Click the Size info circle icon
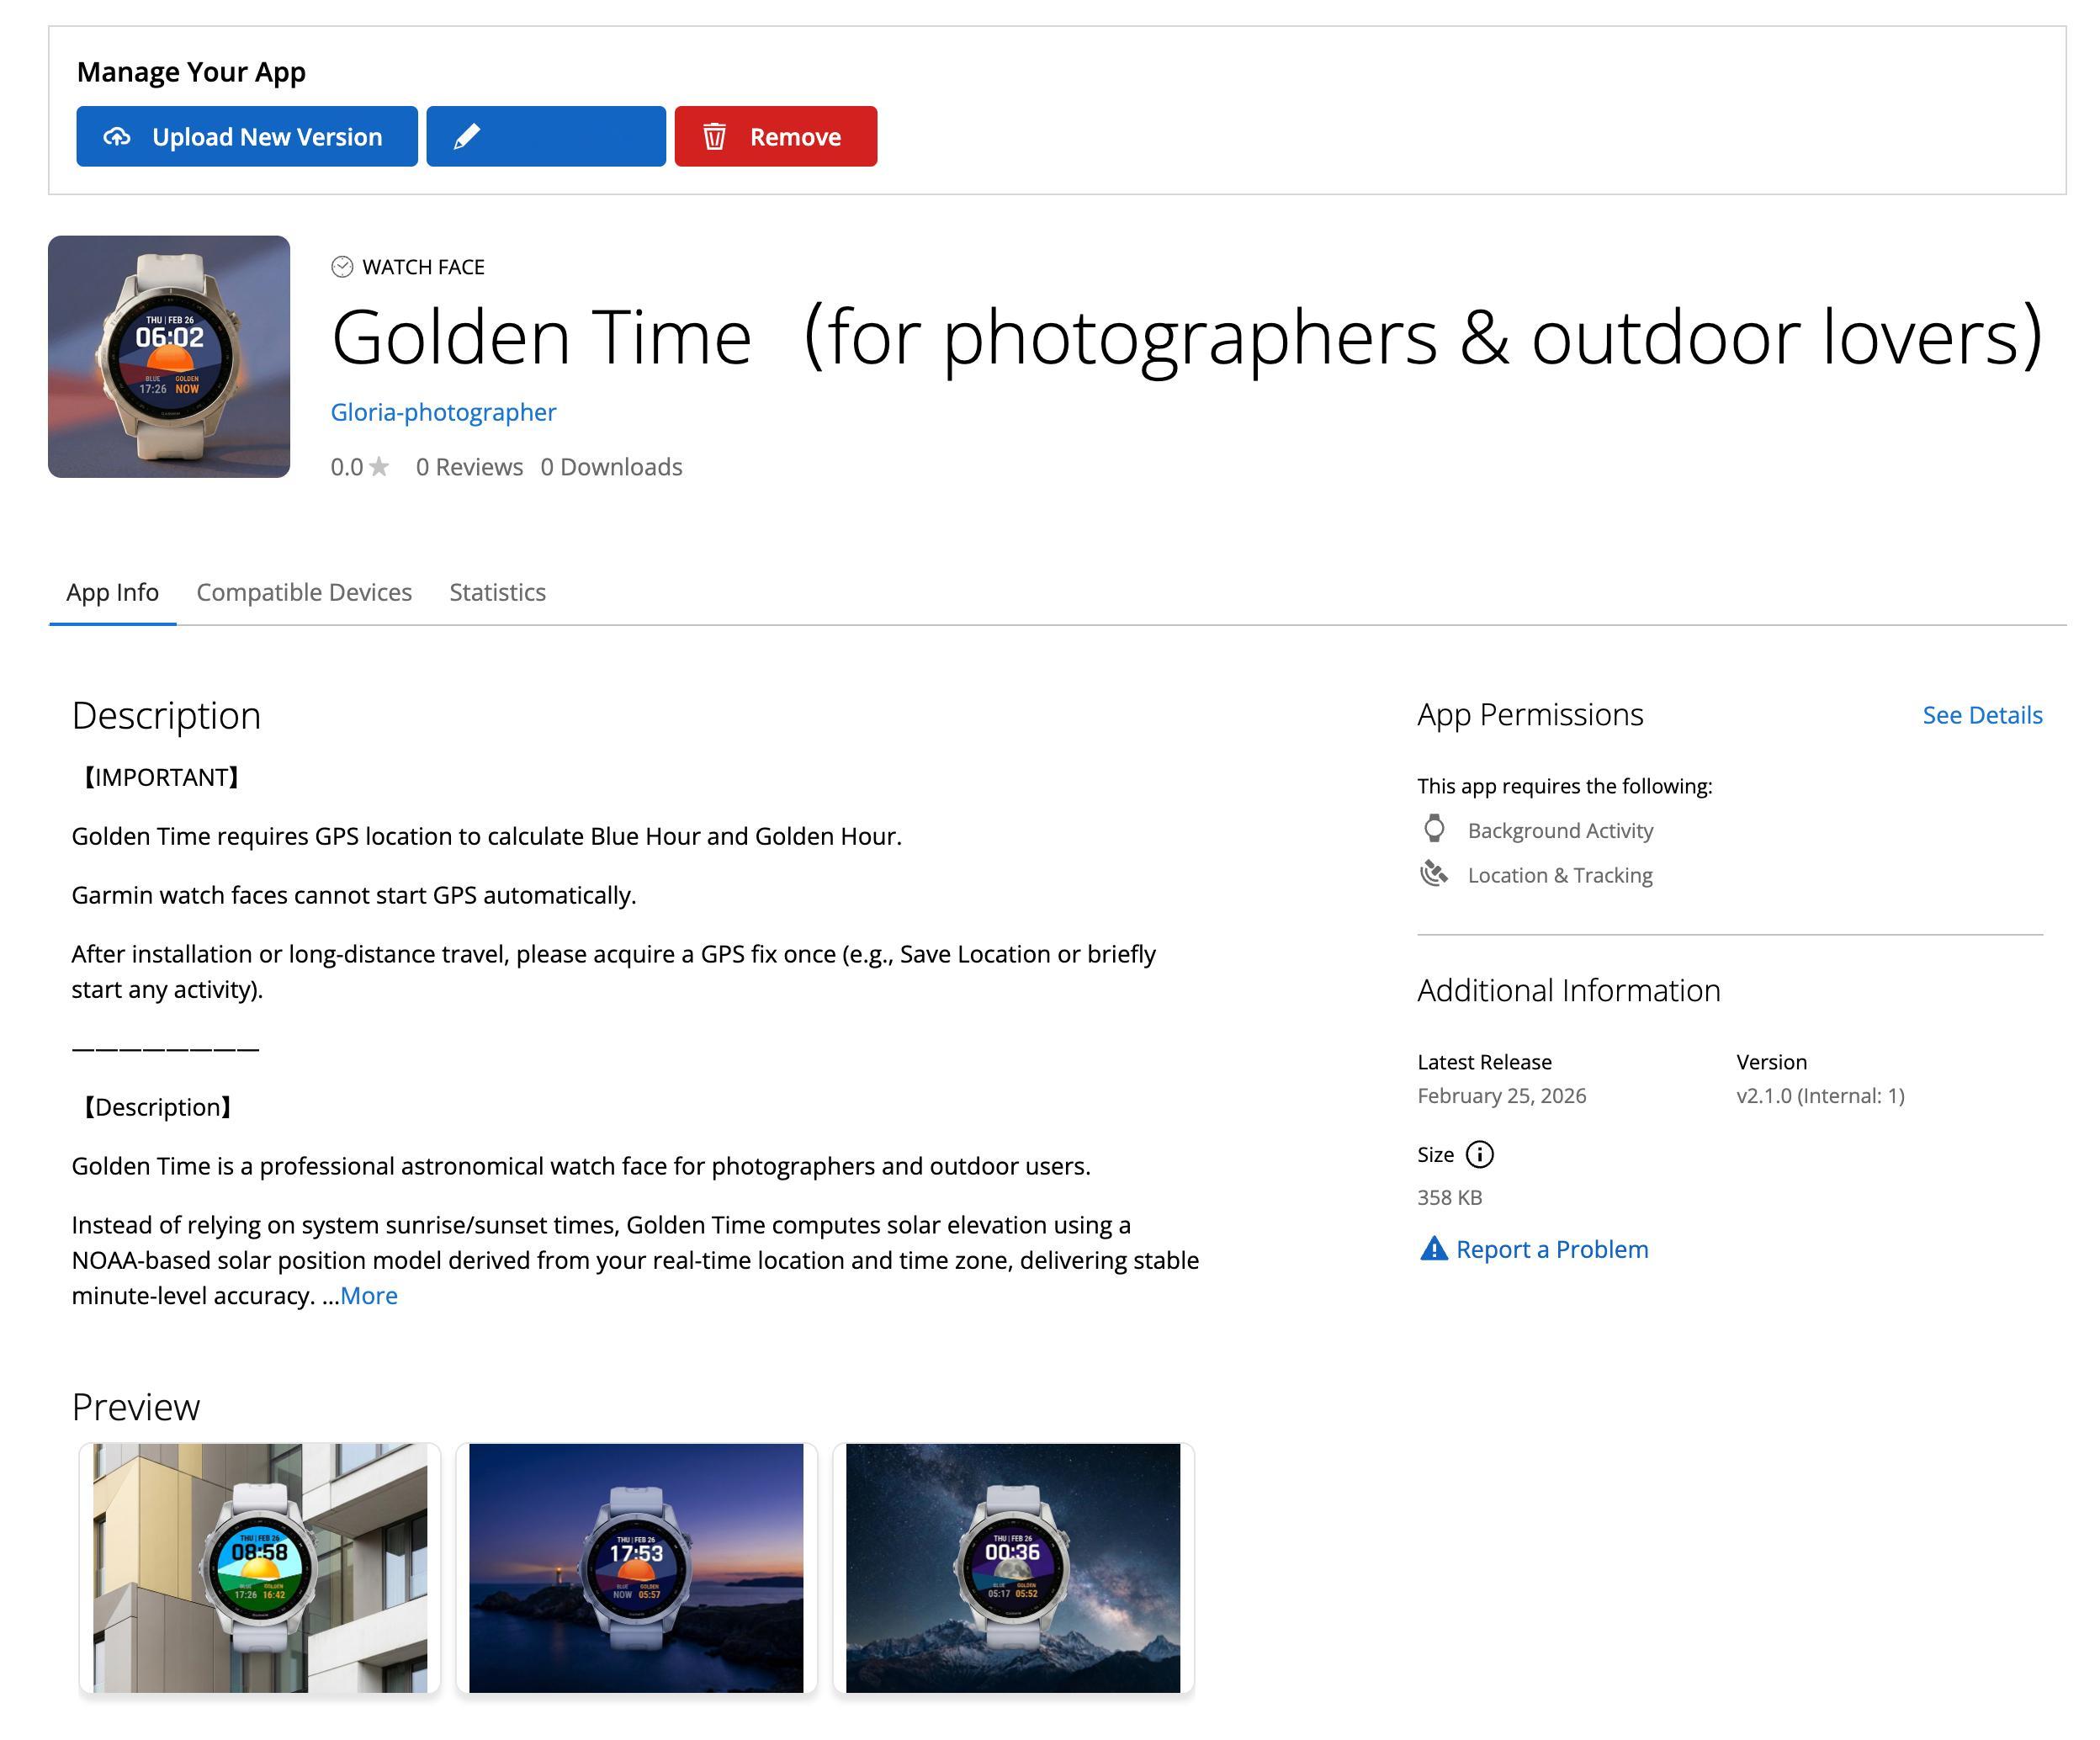 (1479, 1155)
